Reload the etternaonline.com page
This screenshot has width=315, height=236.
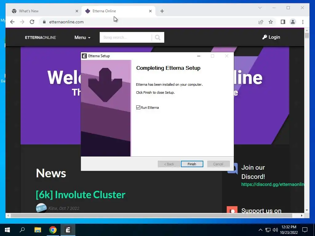pos(32,22)
